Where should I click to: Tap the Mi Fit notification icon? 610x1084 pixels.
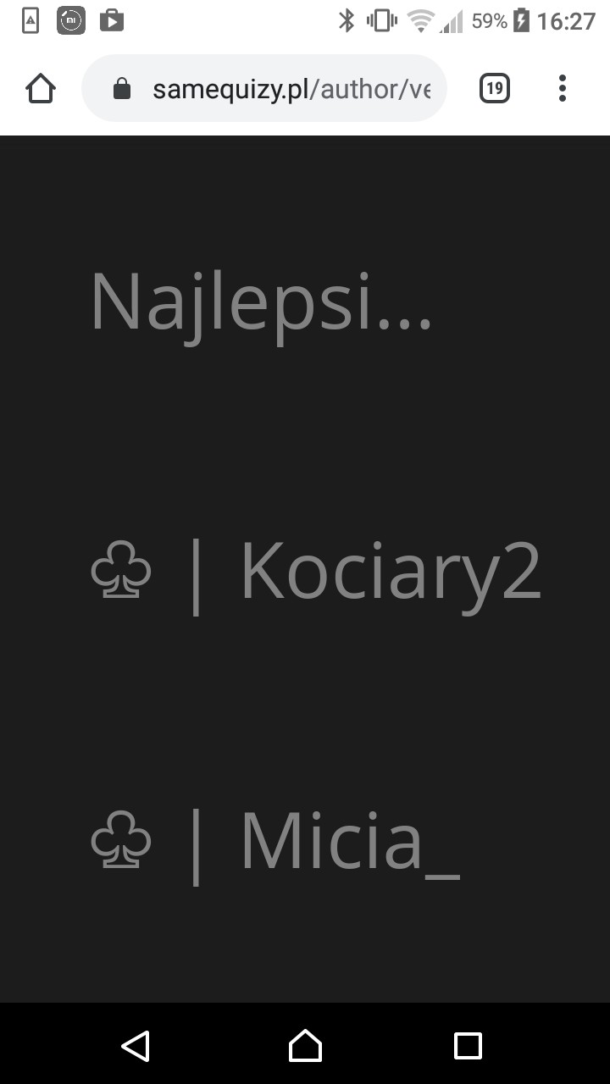71,20
